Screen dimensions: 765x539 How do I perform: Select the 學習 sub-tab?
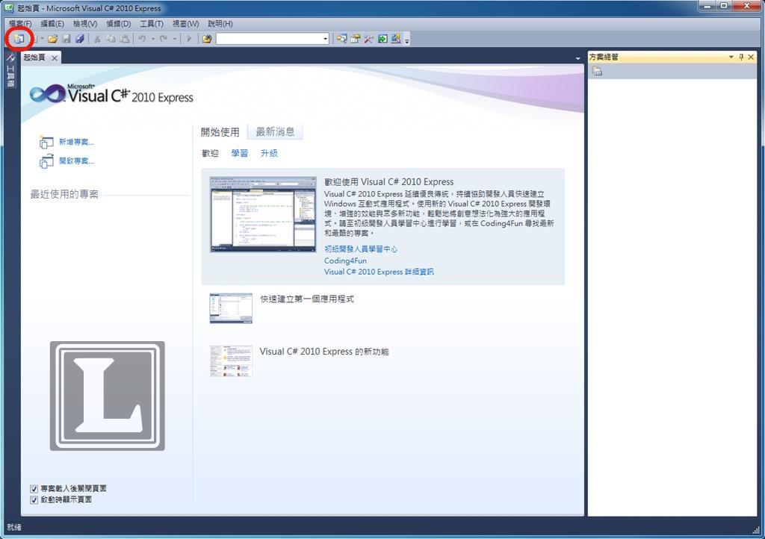coord(239,153)
